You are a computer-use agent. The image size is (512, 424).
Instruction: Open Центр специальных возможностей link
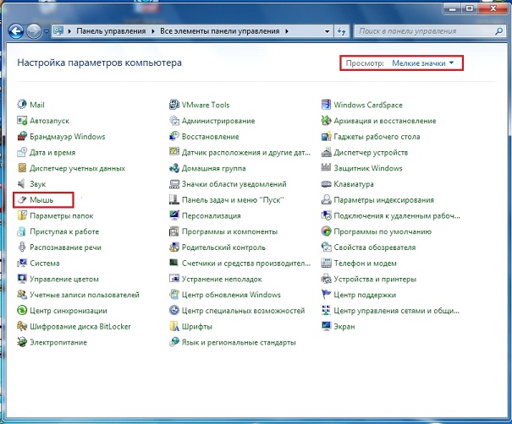click(x=243, y=311)
